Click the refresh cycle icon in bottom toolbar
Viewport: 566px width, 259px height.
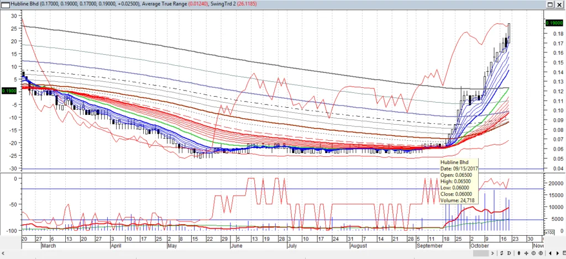(x=501, y=253)
